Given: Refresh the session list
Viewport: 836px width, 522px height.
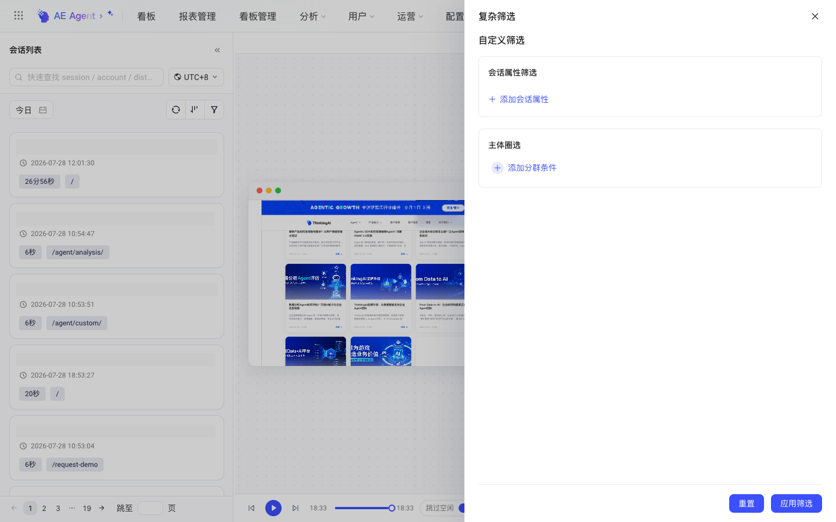Looking at the screenshot, I should (176, 110).
